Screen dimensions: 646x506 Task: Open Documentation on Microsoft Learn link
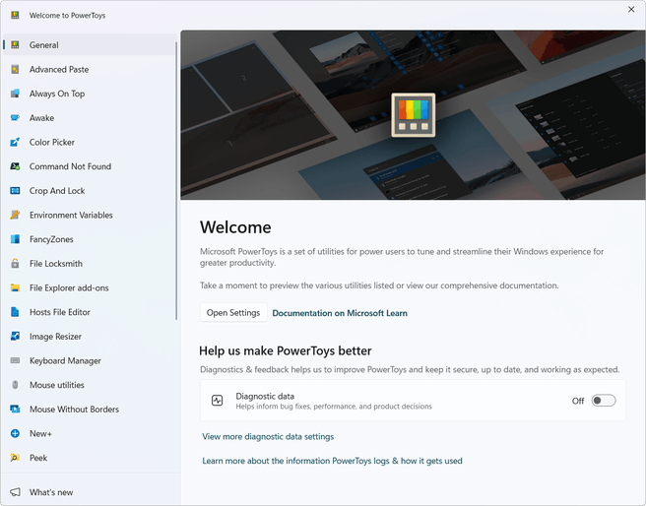340,313
